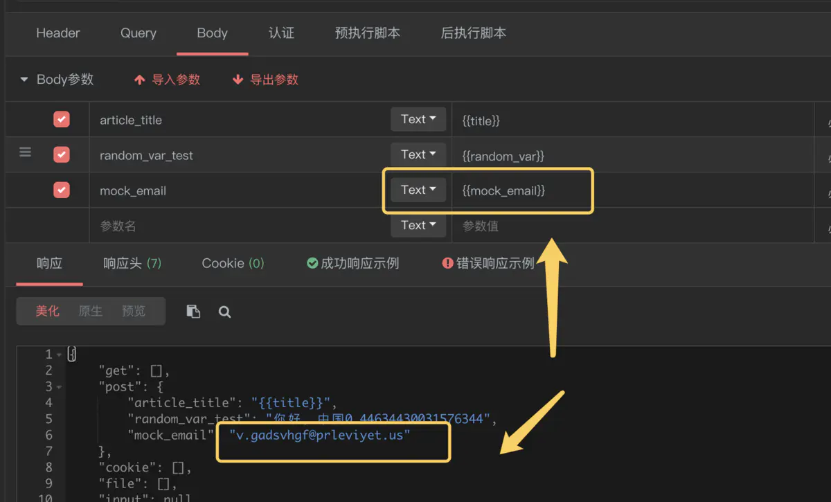Click the "file" key on line 9

tap(119, 483)
